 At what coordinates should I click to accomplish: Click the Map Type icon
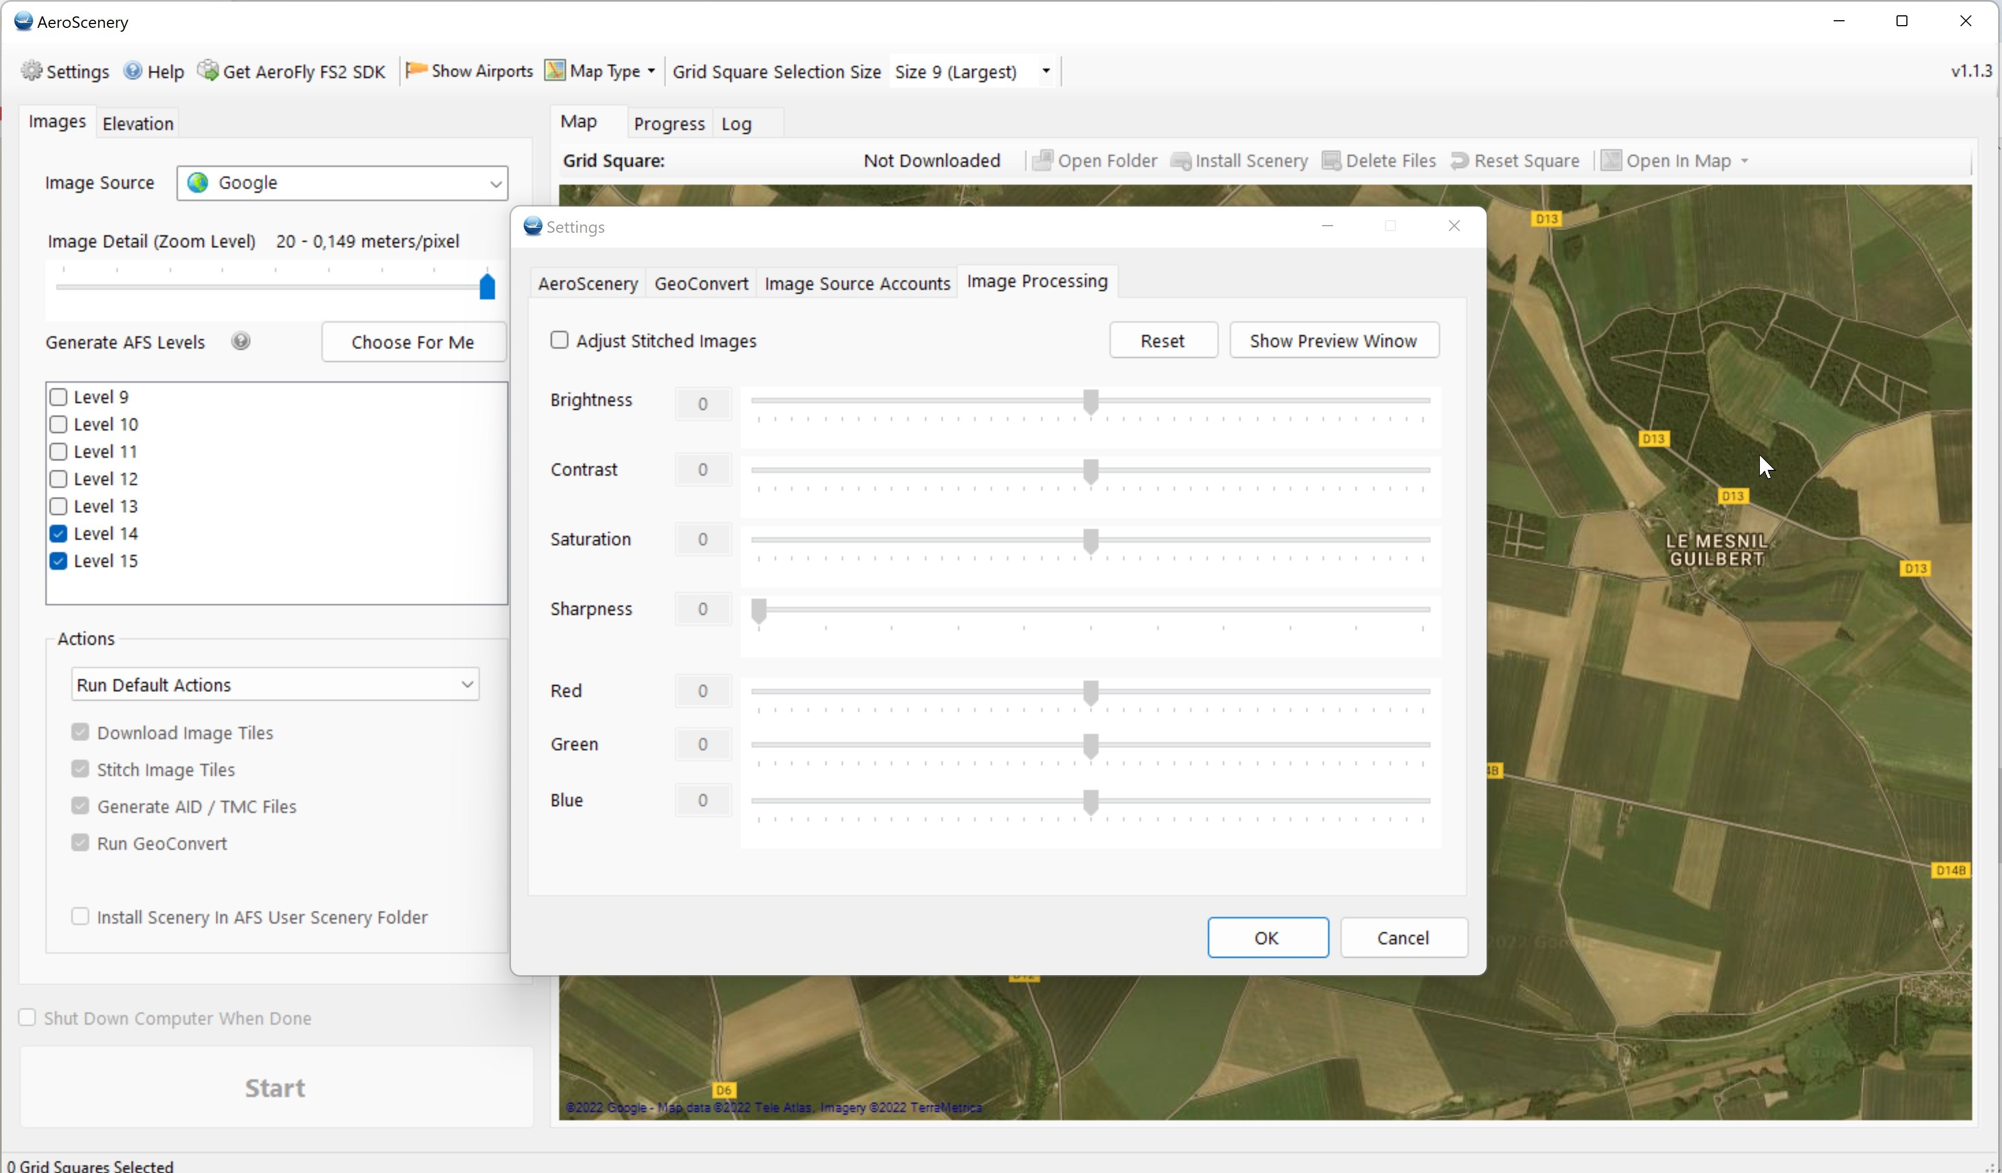tap(555, 71)
